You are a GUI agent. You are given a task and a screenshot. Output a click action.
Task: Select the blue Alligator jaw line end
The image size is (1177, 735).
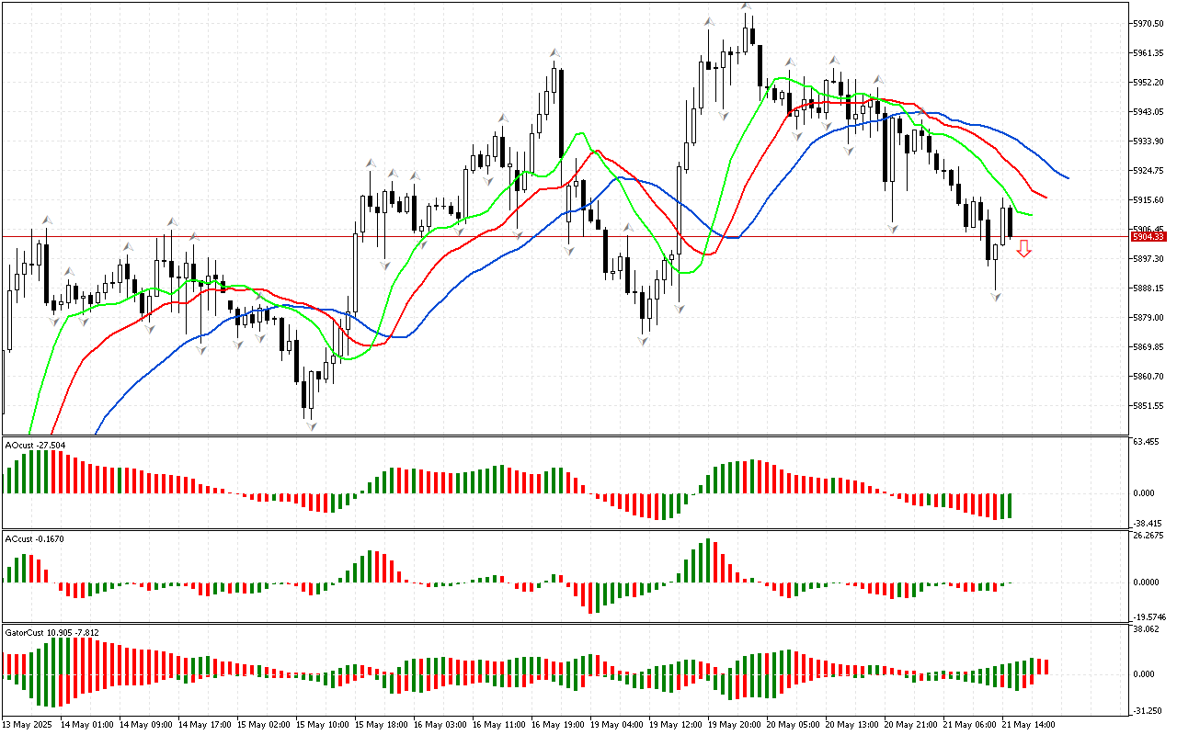[x=1067, y=177]
